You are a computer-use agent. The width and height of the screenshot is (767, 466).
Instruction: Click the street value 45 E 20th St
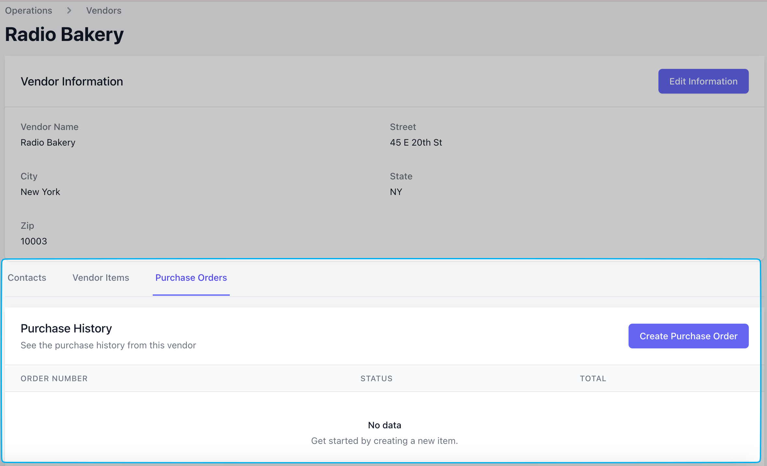(416, 142)
